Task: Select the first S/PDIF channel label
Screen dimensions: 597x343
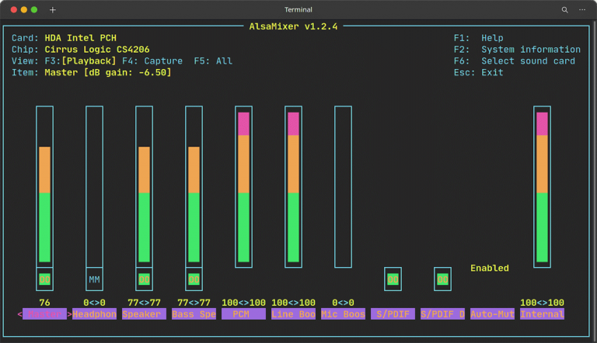Action: 393,314
